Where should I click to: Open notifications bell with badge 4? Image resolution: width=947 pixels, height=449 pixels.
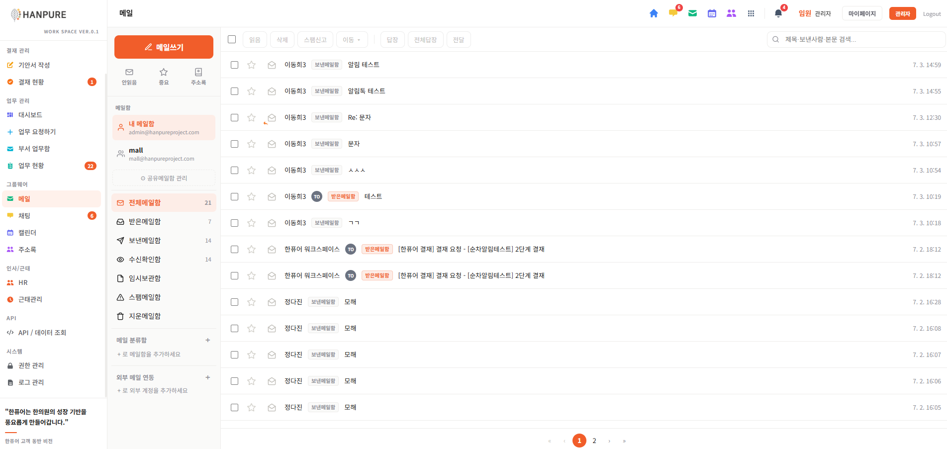coord(778,13)
